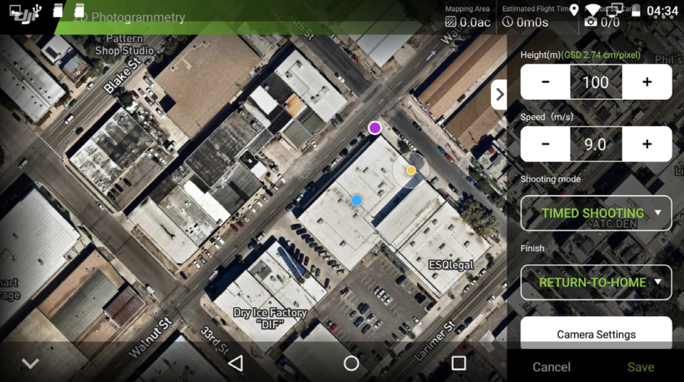
Task: Open Camera Settings
Action: 596,334
